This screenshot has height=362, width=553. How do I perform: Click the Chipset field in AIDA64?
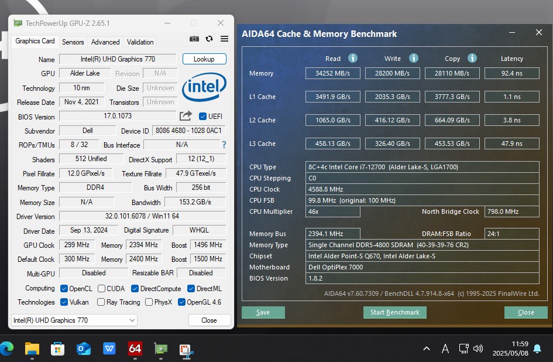422,256
